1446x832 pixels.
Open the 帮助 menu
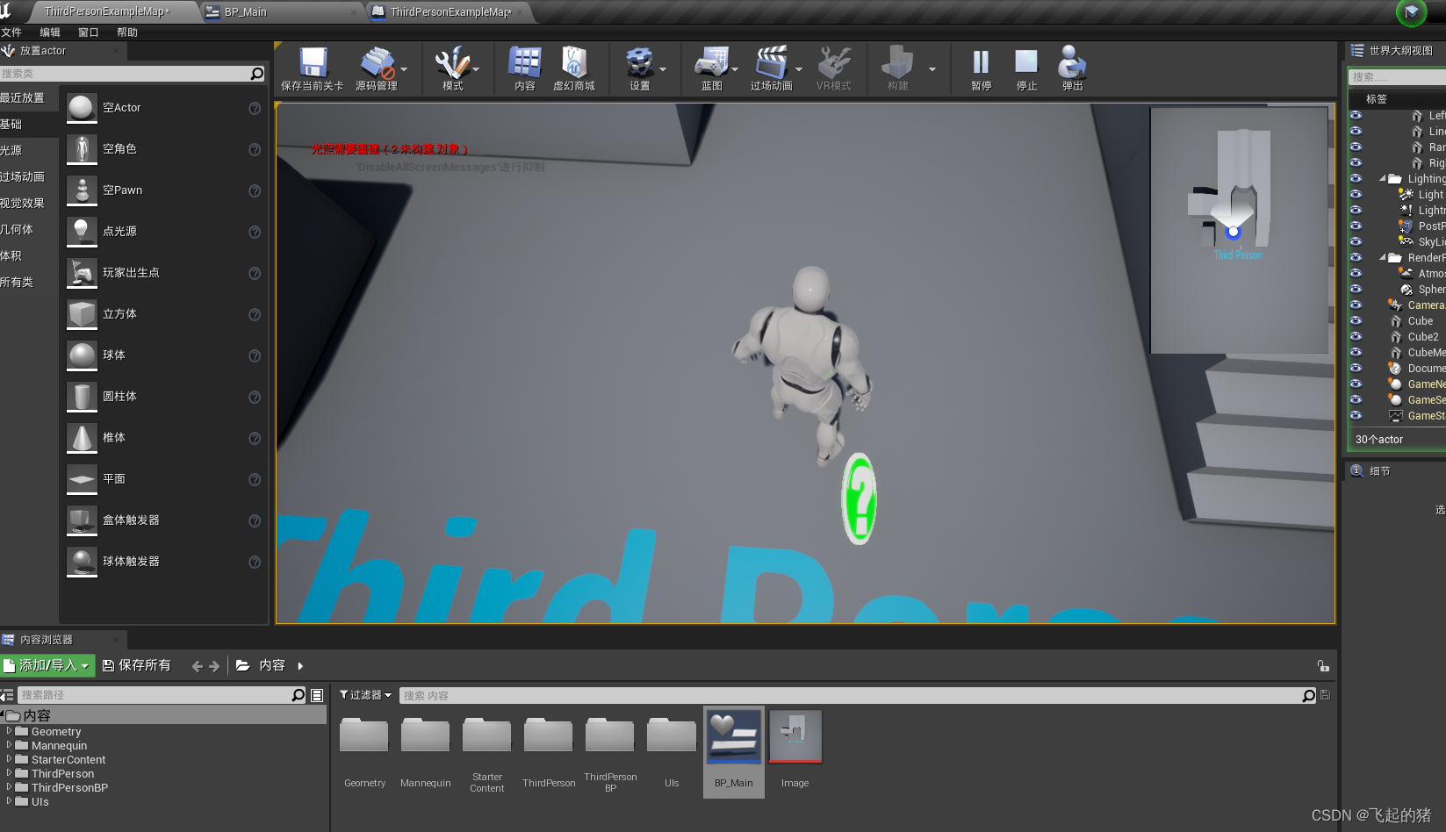click(x=127, y=32)
